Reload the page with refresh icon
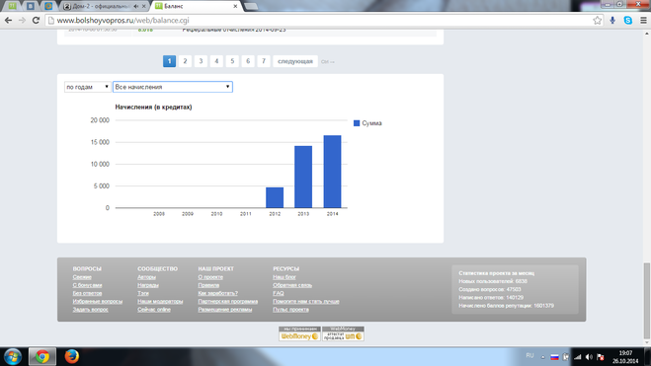This screenshot has width=651, height=366. [37, 21]
